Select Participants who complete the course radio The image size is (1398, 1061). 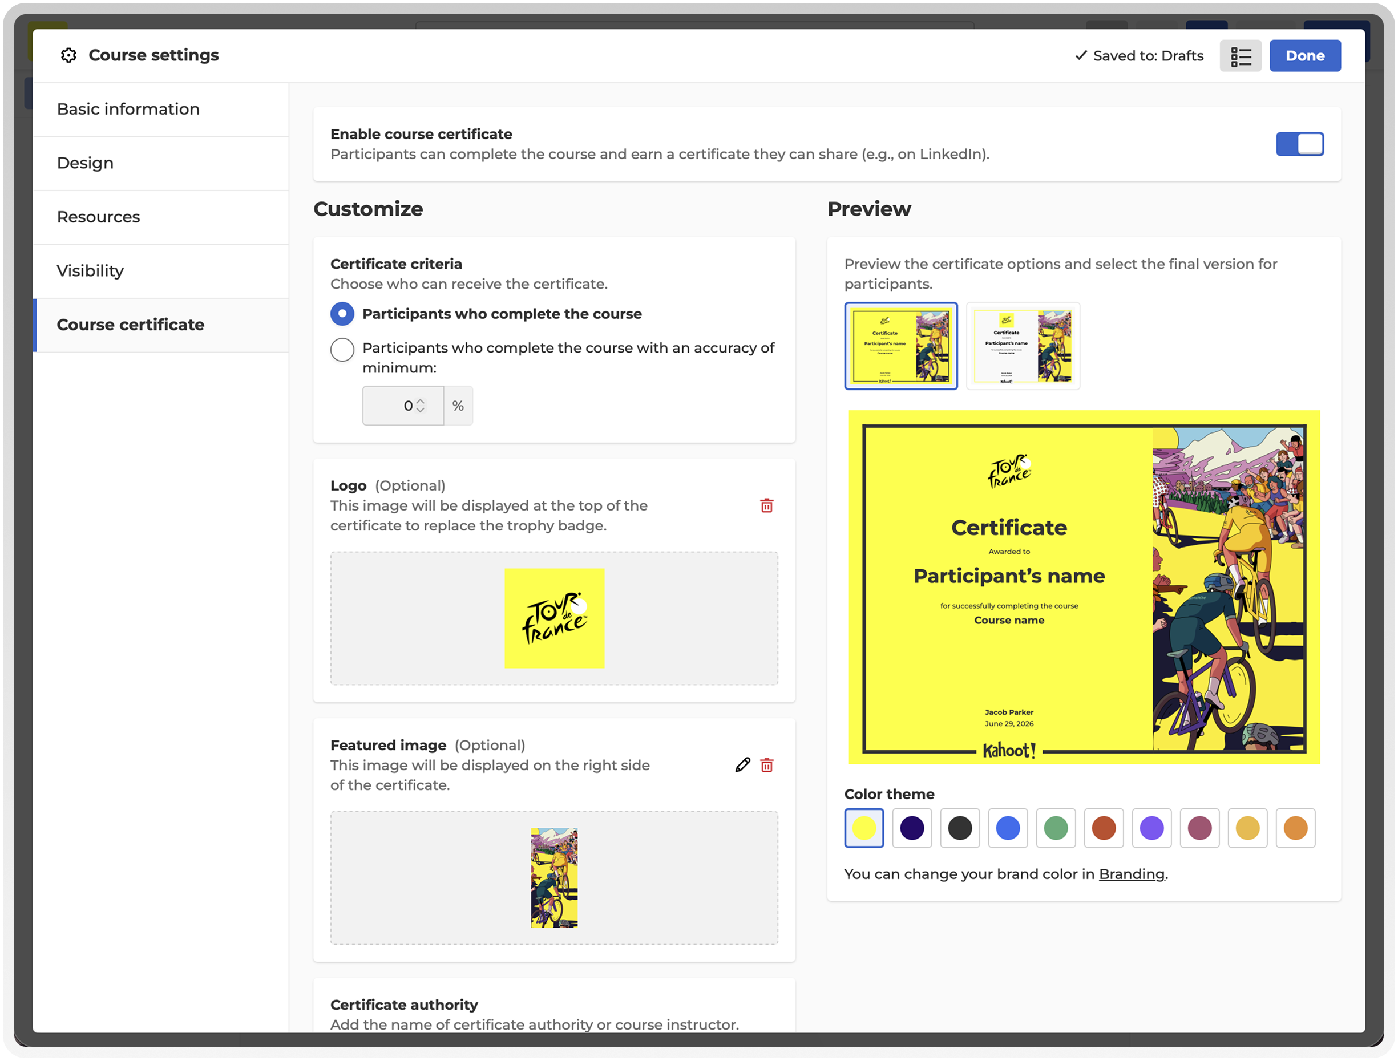pos(342,314)
